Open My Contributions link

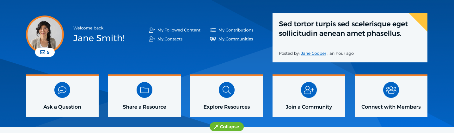(x=236, y=30)
